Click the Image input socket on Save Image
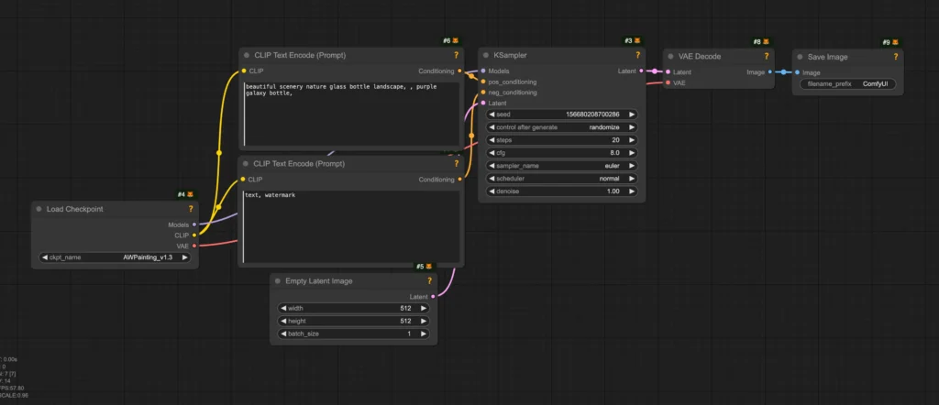The width and height of the screenshot is (939, 405). coord(797,72)
